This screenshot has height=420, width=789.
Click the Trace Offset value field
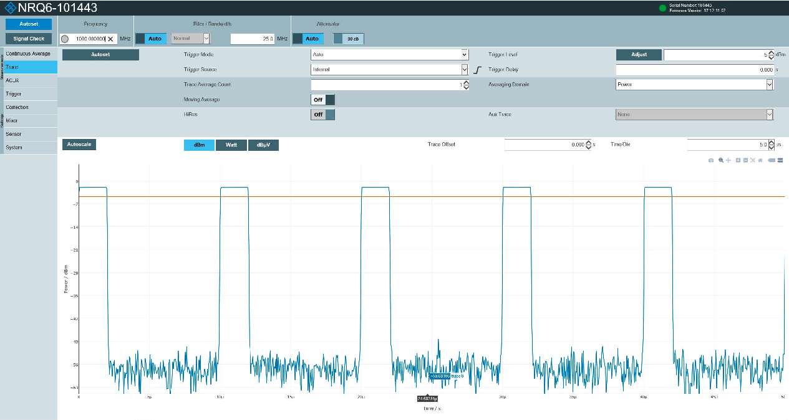point(545,145)
